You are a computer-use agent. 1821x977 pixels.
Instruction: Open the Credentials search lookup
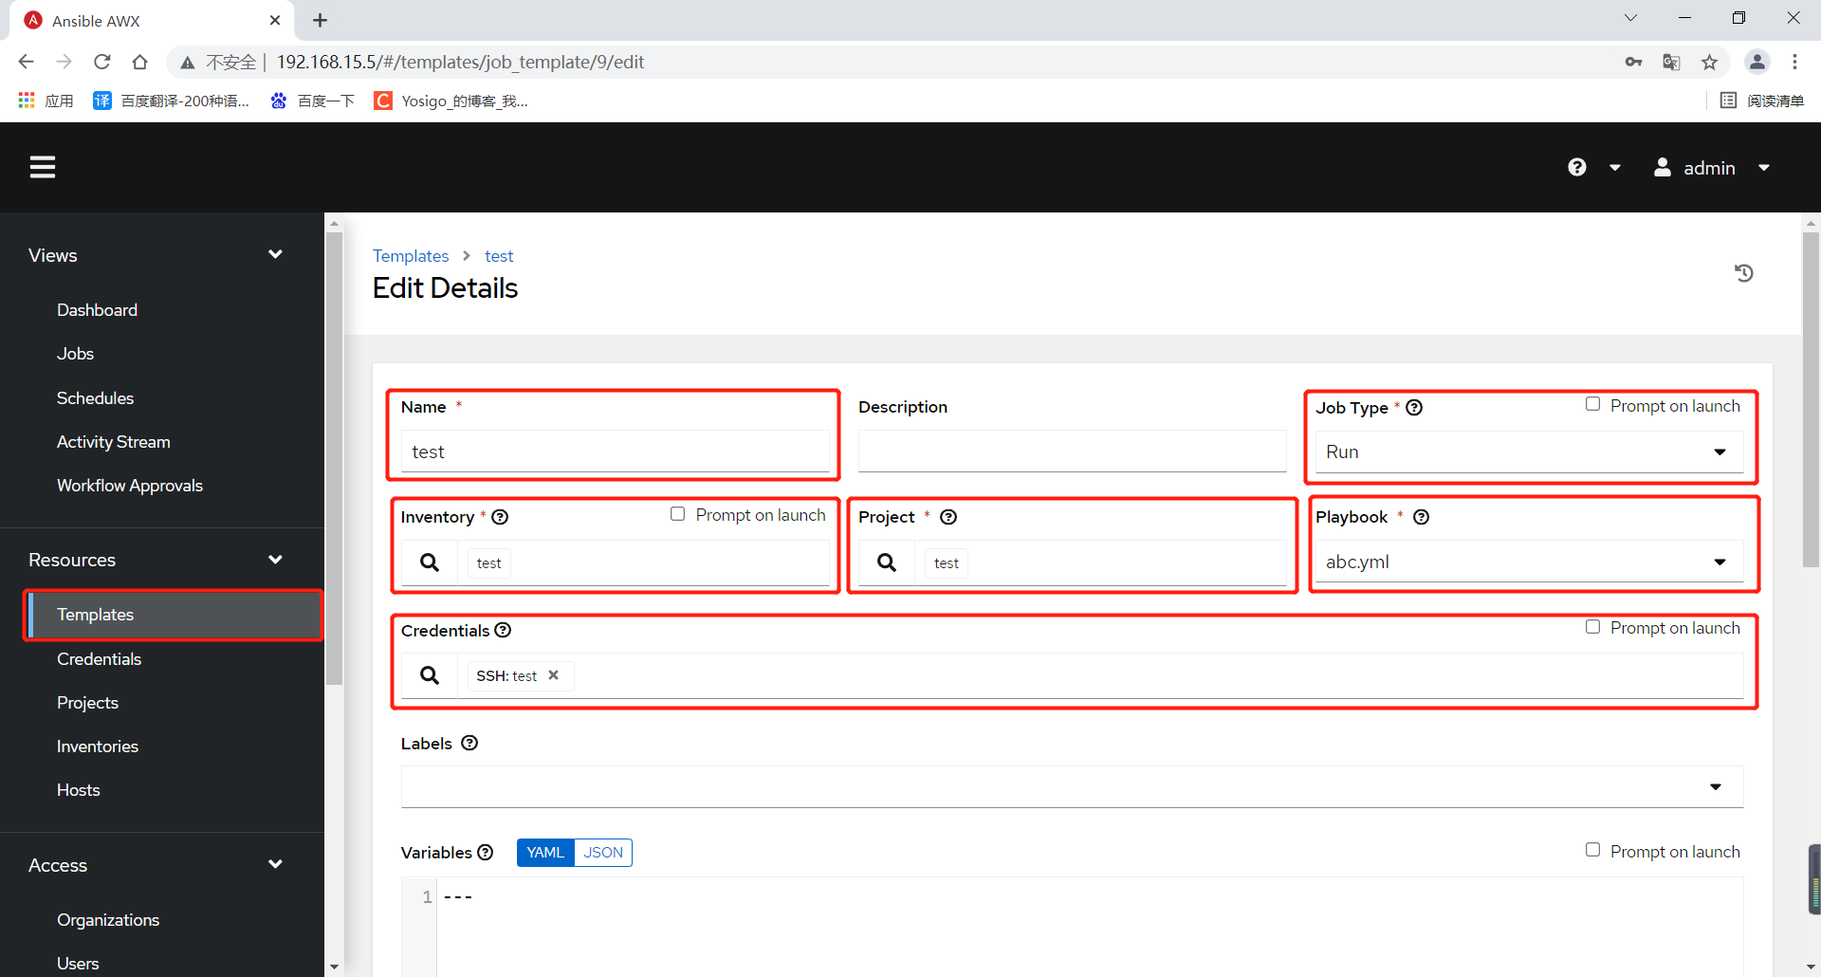(x=430, y=675)
